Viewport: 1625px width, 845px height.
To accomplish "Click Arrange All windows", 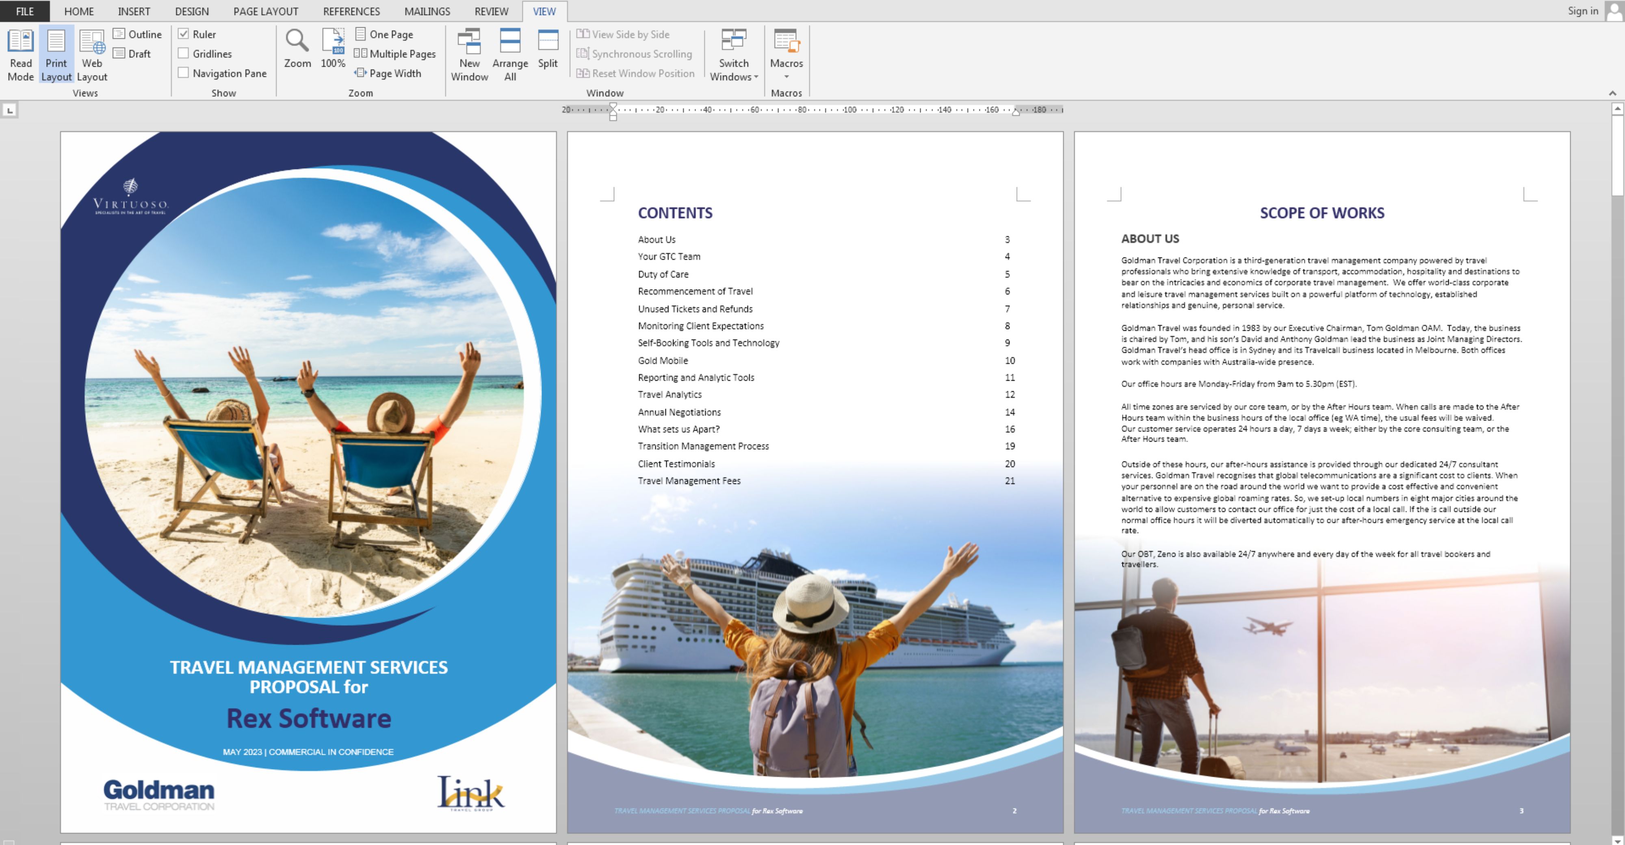I will click(510, 54).
